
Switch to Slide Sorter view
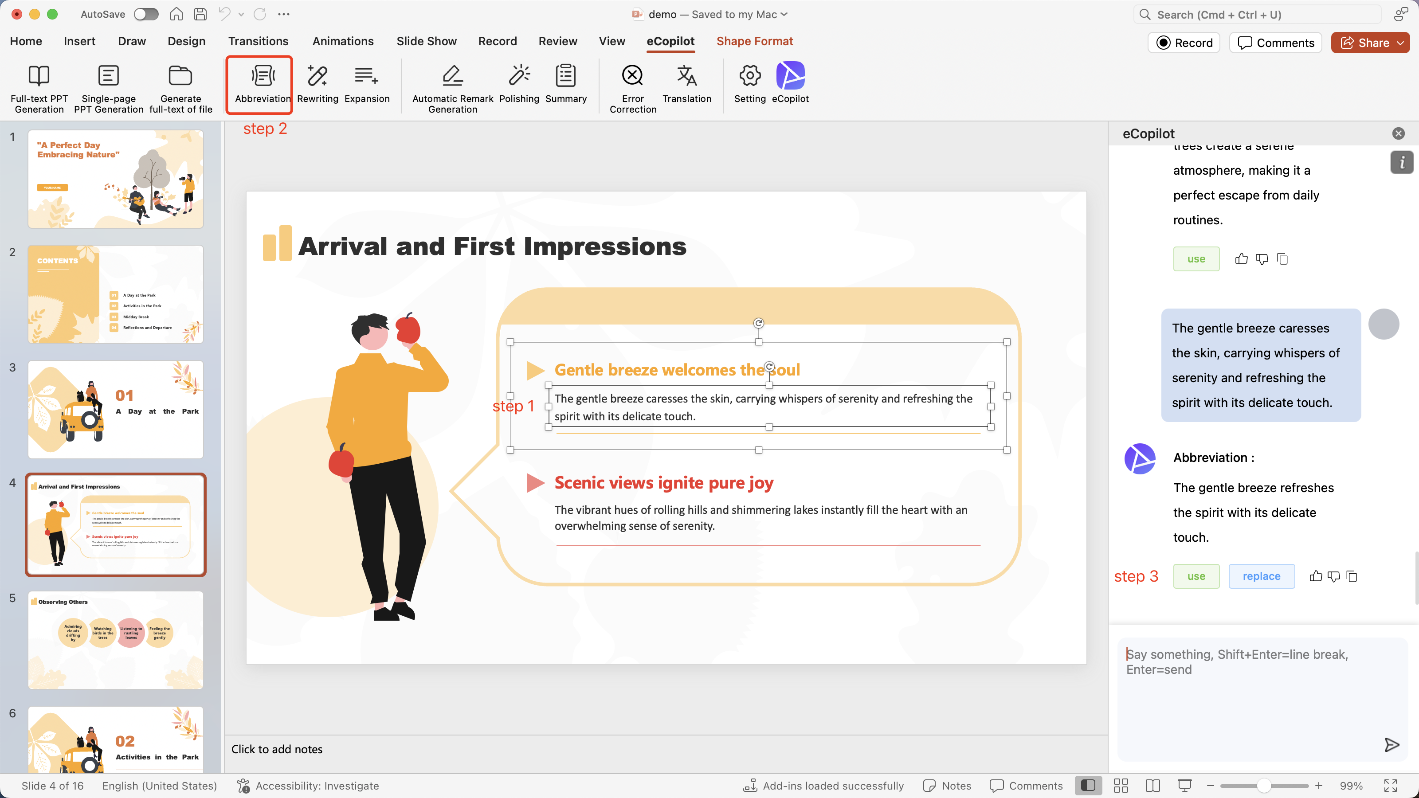click(x=1121, y=785)
